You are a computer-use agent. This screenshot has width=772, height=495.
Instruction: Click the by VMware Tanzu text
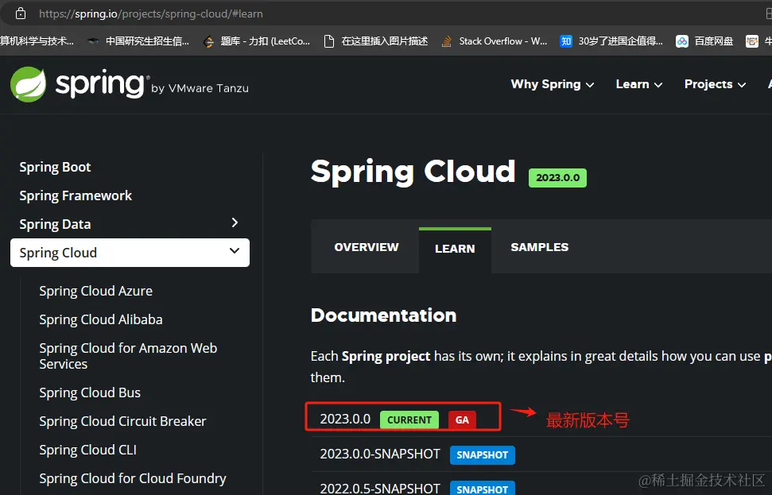point(200,88)
